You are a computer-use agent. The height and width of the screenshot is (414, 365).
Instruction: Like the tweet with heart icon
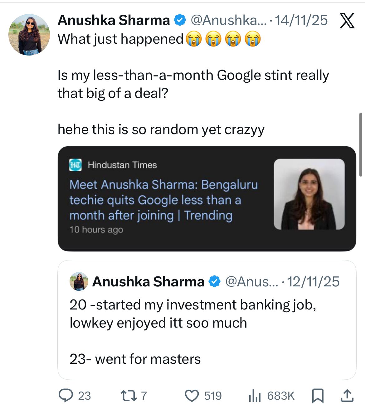[192, 396]
